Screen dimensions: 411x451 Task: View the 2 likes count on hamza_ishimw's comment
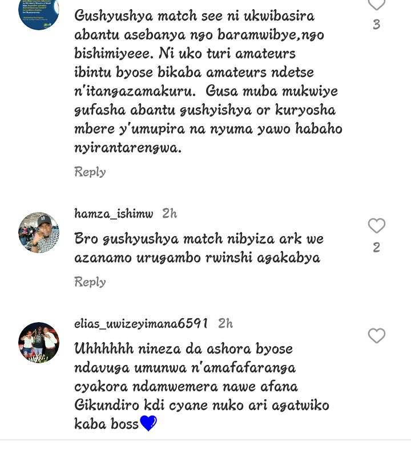click(x=376, y=247)
